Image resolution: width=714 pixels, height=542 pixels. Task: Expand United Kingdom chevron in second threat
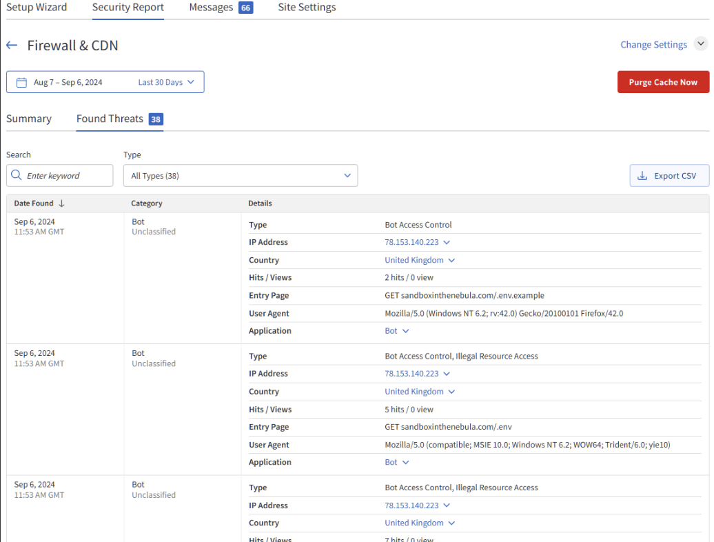[451, 392]
